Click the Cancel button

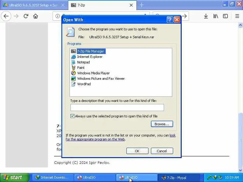[x=162, y=151]
